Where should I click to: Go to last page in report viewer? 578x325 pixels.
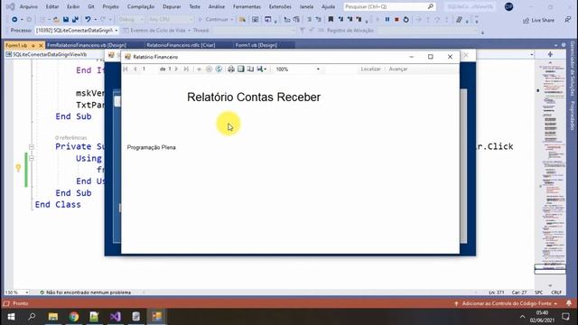click(x=186, y=69)
